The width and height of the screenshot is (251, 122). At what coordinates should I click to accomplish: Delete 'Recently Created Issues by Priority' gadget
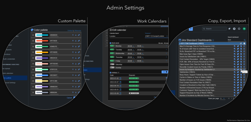tap(244, 67)
